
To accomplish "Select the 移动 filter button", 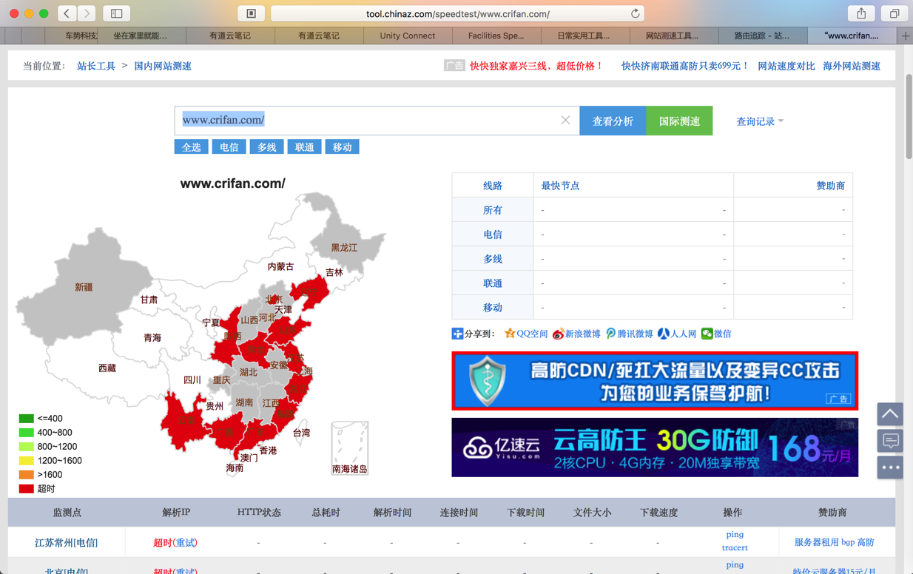I will tap(343, 147).
